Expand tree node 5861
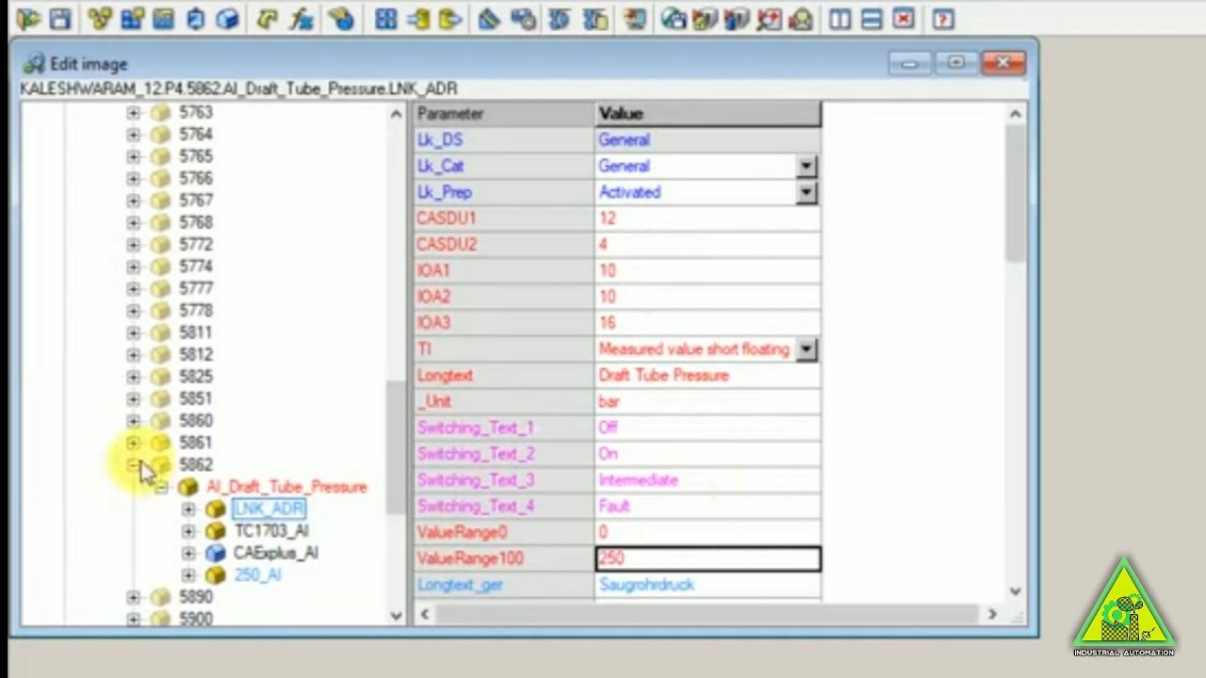 point(133,443)
